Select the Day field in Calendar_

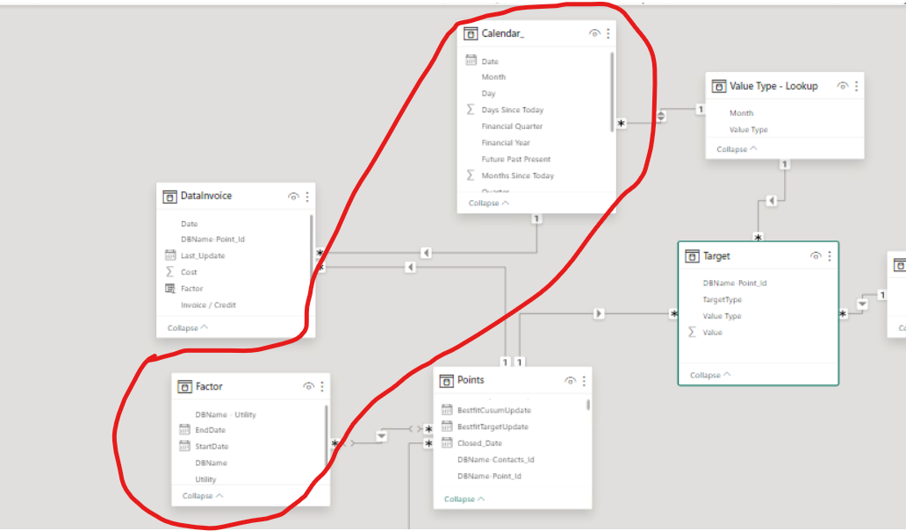pos(488,94)
